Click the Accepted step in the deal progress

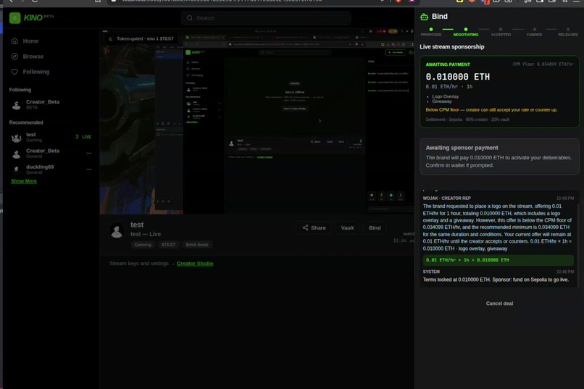click(x=501, y=32)
